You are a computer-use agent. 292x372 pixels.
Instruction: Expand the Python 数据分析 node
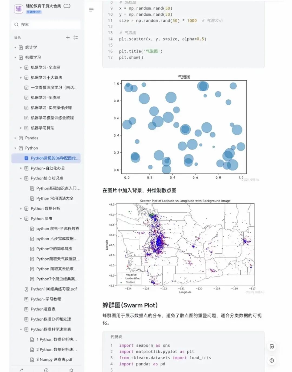[x=21, y=209]
